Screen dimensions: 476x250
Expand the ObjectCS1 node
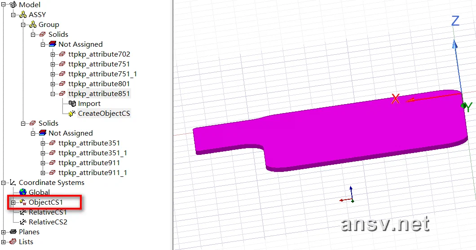tap(13, 202)
